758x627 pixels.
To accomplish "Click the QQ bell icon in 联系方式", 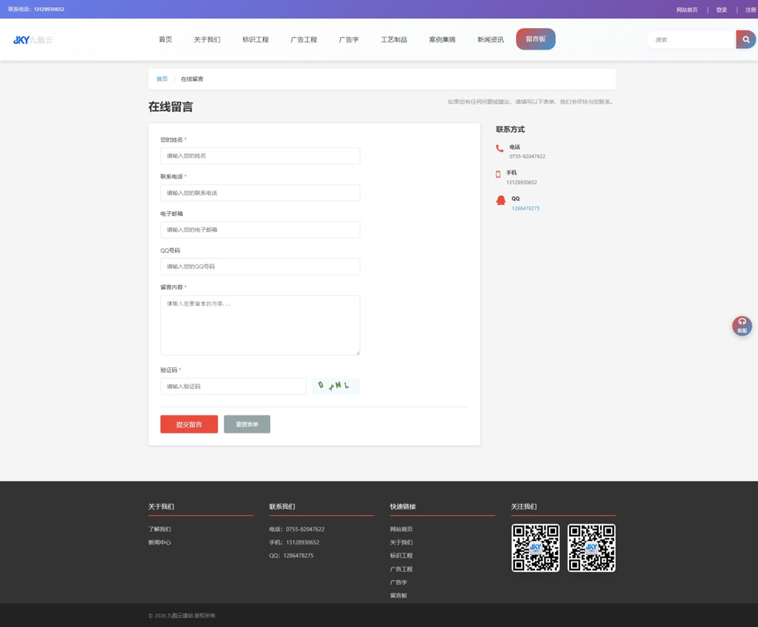I will (x=500, y=200).
